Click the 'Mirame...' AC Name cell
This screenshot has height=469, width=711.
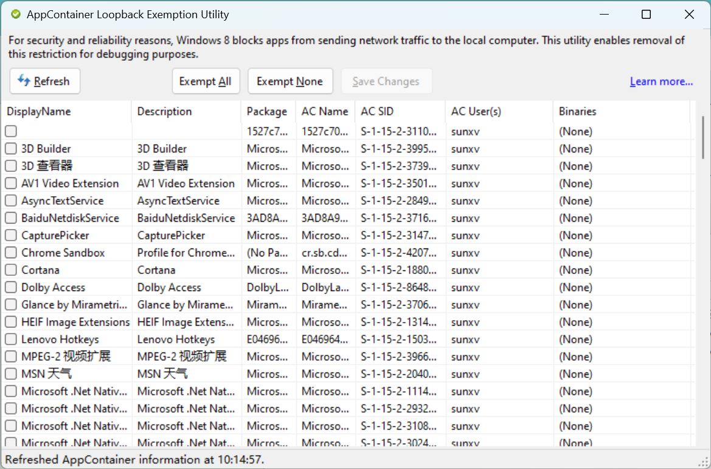[x=325, y=304]
